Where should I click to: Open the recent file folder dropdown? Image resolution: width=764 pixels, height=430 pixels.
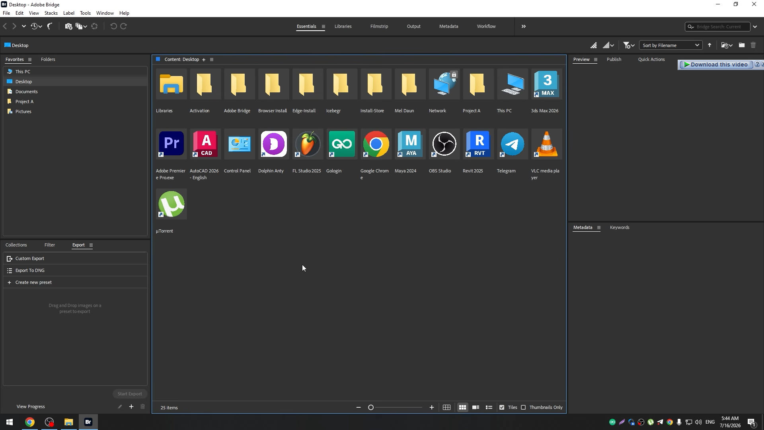click(x=727, y=45)
